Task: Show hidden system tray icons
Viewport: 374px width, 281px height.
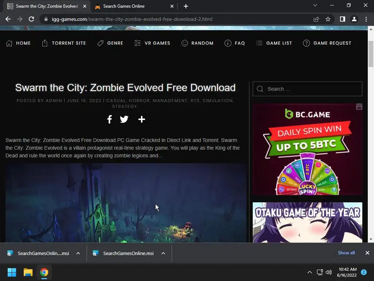Action: pos(310,272)
